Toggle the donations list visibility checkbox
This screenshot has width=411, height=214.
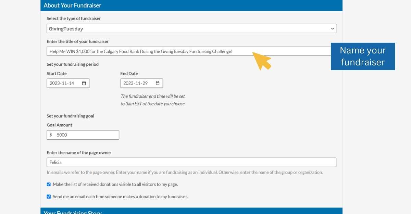pyautogui.click(x=49, y=185)
